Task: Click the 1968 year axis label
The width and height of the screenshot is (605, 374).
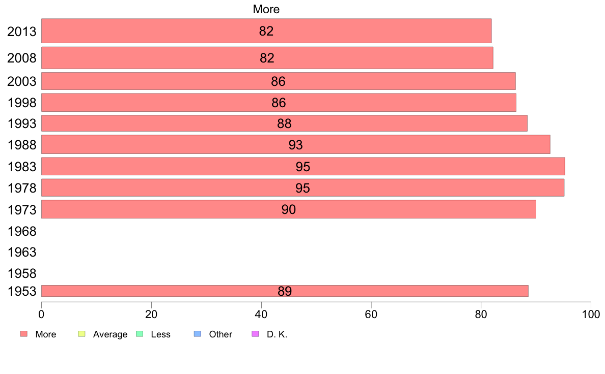Action: 22,232
